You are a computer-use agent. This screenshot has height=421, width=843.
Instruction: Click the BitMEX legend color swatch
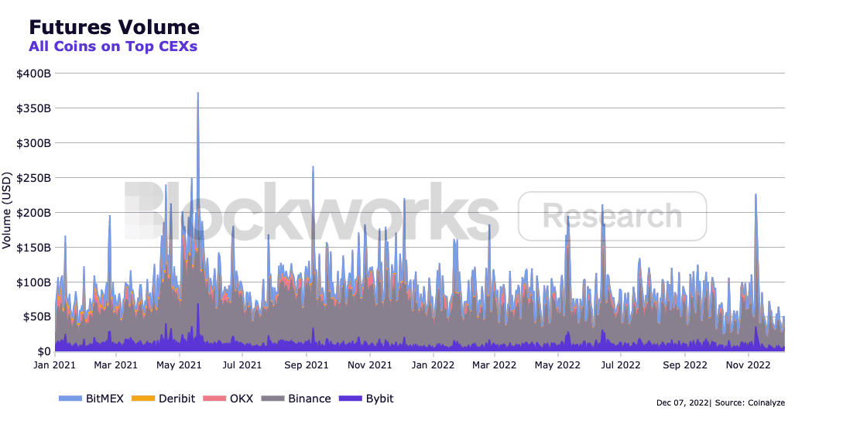click(x=70, y=399)
